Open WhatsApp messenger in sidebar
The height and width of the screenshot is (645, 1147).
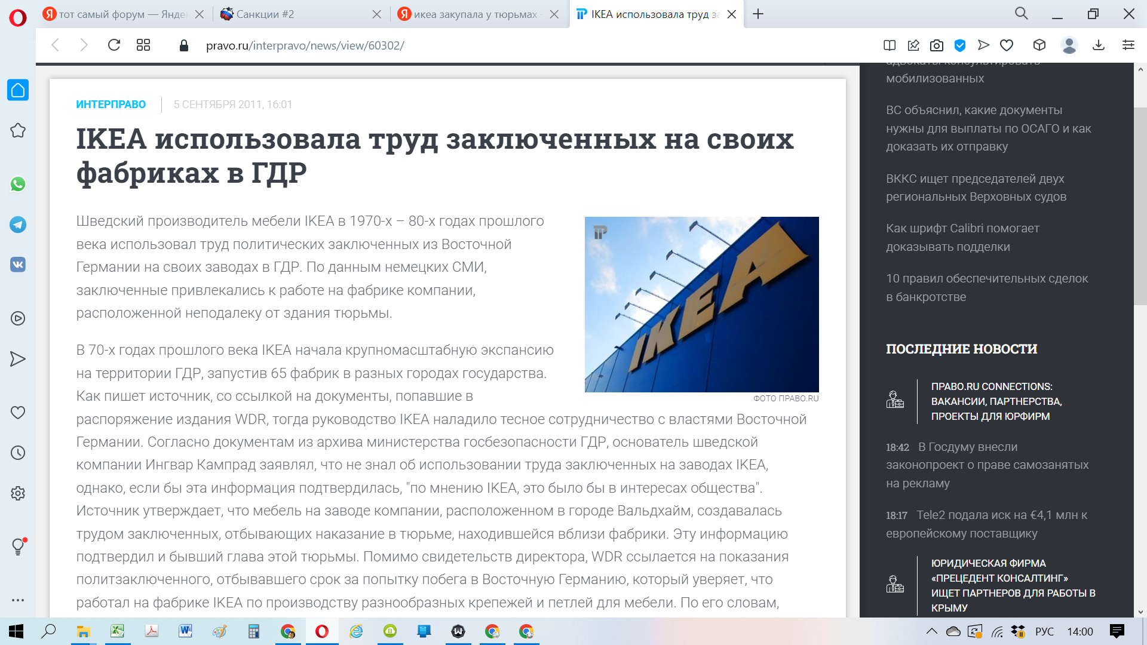(x=18, y=184)
